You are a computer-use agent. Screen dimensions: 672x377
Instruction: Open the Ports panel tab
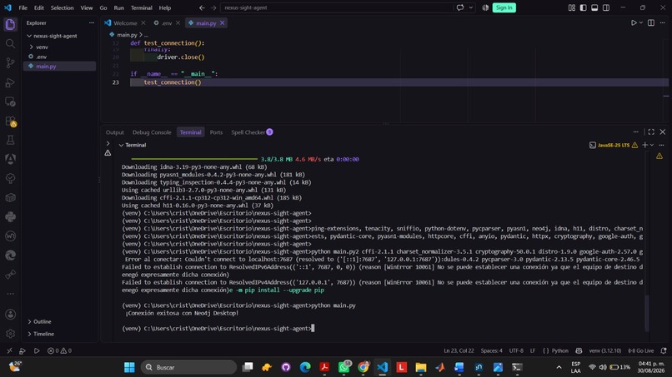(x=216, y=132)
